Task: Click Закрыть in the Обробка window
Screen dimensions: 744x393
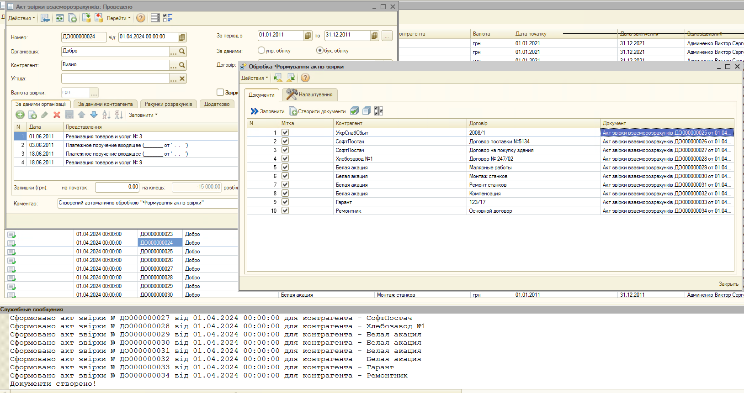Action: point(728,284)
